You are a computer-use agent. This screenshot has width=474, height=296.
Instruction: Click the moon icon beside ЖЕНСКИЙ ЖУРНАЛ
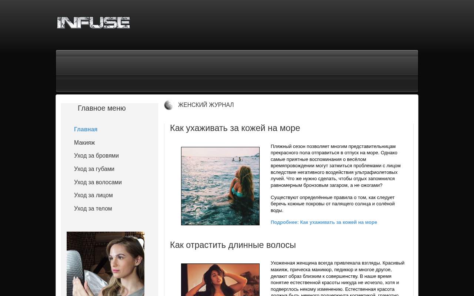[x=169, y=105]
